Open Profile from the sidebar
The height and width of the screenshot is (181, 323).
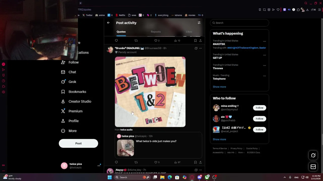point(70,121)
